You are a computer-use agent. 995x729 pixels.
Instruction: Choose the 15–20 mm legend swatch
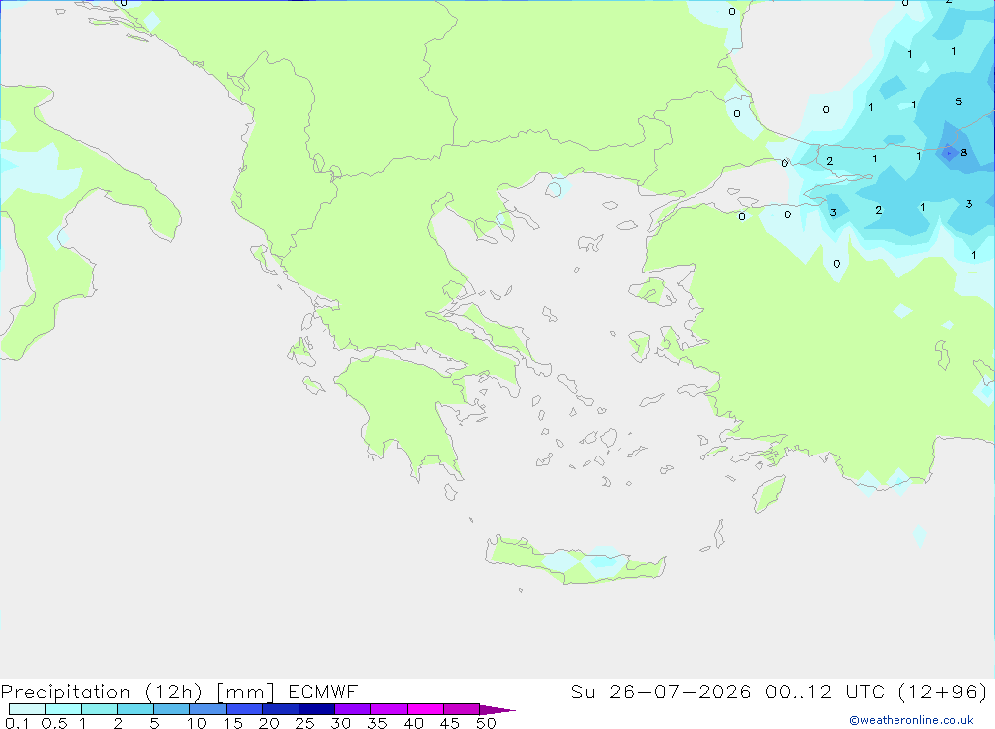click(x=244, y=709)
